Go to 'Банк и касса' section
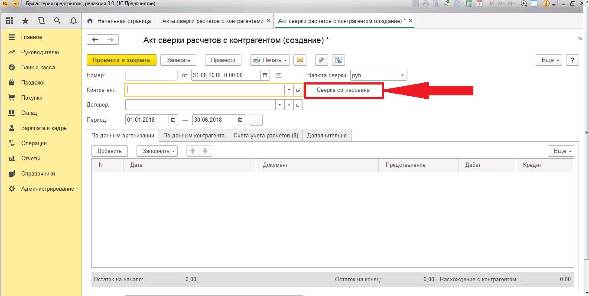589x296 pixels. (x=38, y=67)
